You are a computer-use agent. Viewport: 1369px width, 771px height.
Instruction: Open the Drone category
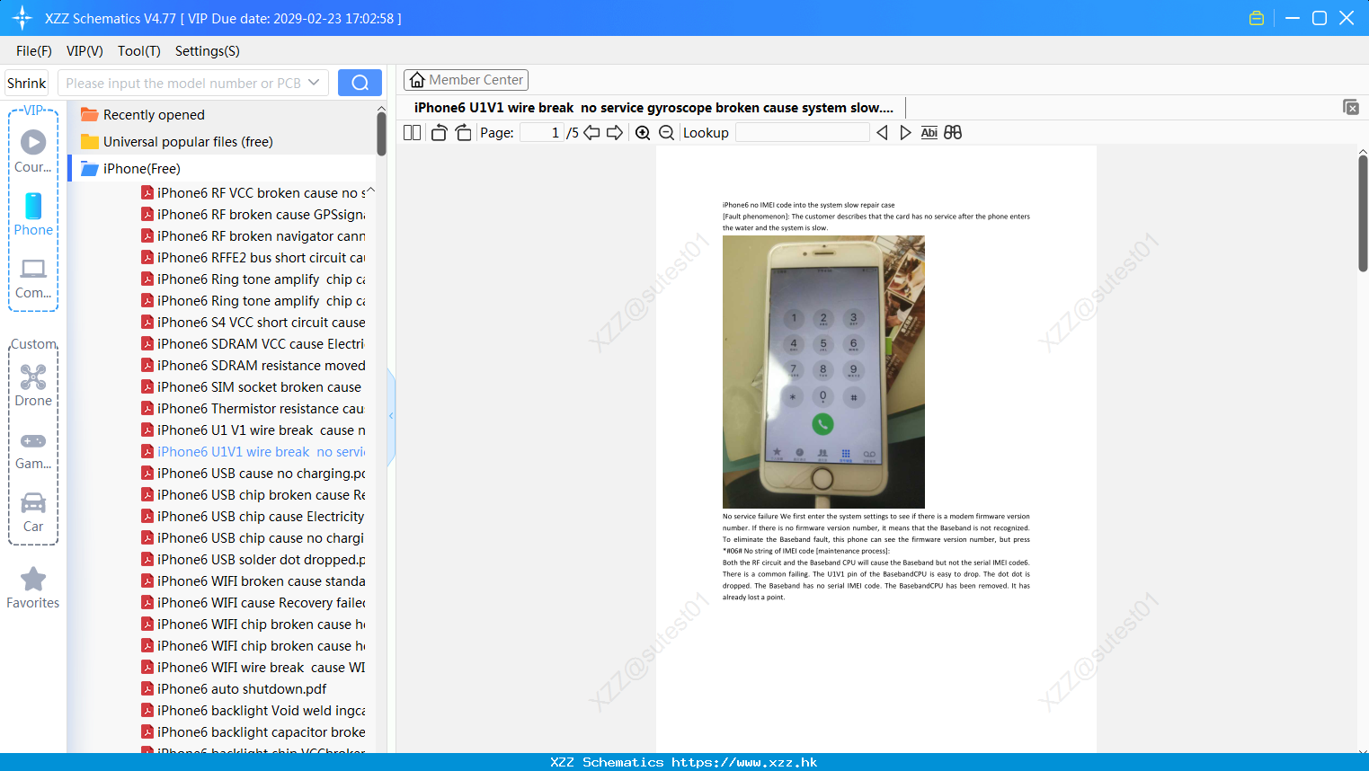point(33,385)
